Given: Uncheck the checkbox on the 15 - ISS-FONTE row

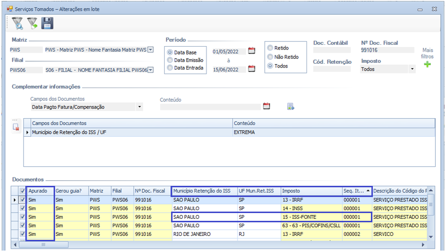Looking at the screenshot, I should pos(22,217).
